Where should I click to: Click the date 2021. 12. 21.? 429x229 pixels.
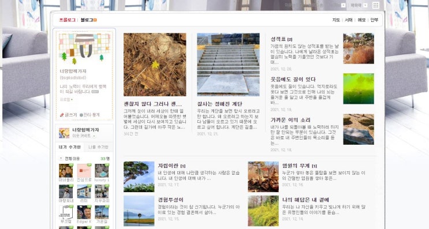pos(207,134)
